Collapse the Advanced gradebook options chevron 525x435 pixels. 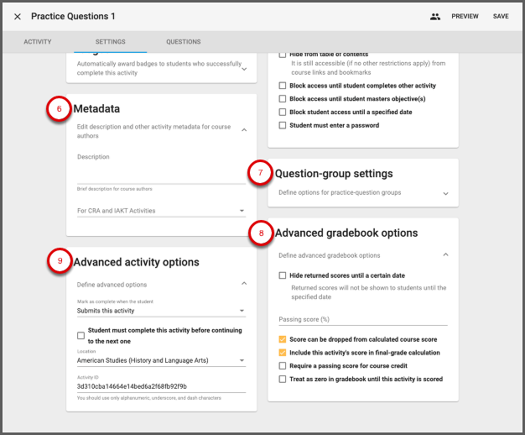(x=445, y=254)
